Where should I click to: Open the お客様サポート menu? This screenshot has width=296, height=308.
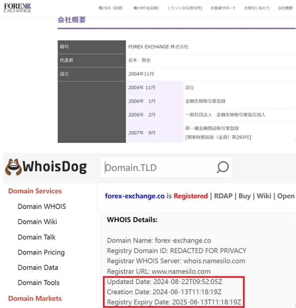[x=223, y=8]
